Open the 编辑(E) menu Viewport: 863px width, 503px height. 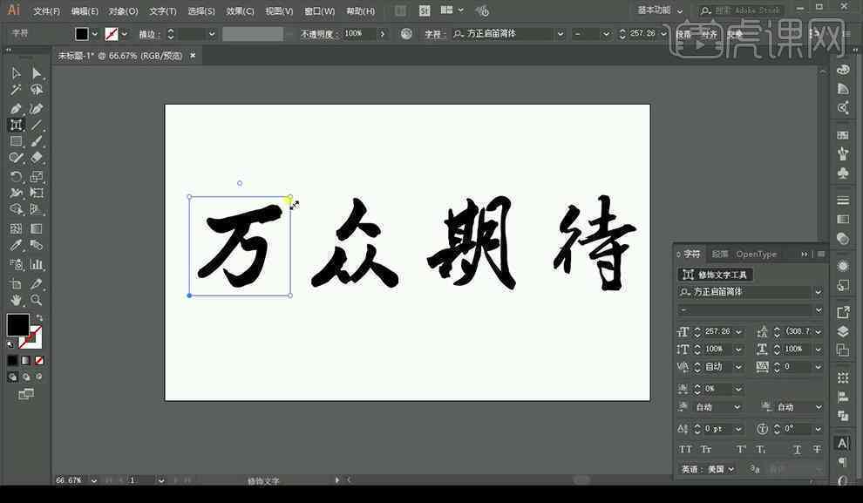(85, 11)
